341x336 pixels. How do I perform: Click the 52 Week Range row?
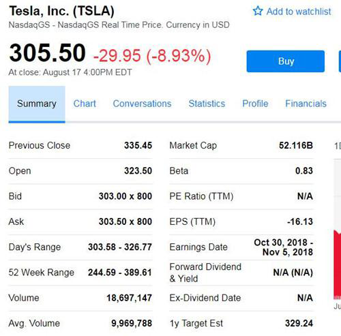[80, 273]
